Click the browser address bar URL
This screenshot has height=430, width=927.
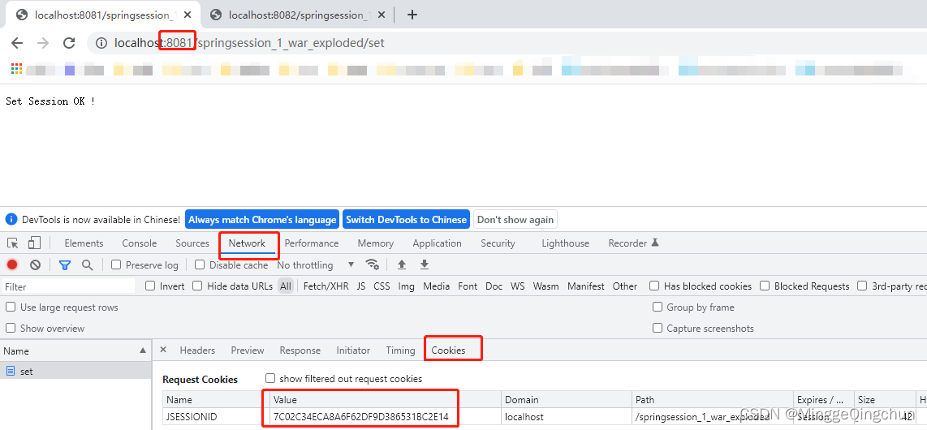tap(249, 43)
